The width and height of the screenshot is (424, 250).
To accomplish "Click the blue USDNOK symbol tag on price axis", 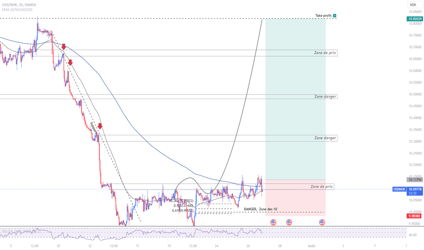I will coord(399,189).
